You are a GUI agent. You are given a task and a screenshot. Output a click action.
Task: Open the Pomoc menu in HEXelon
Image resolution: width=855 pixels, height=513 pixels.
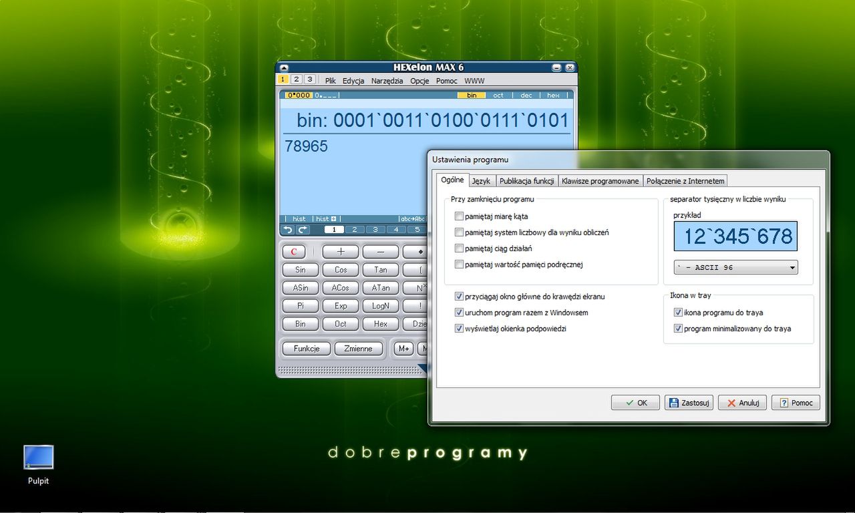(447, 81)
